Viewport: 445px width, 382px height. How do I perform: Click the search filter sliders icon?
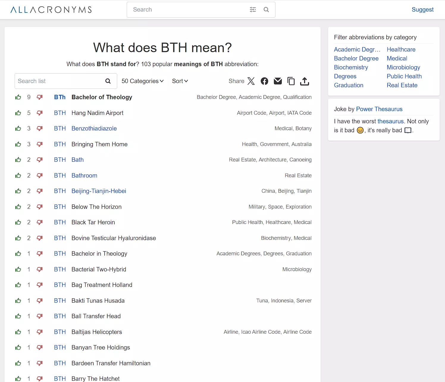click(253, 10)
